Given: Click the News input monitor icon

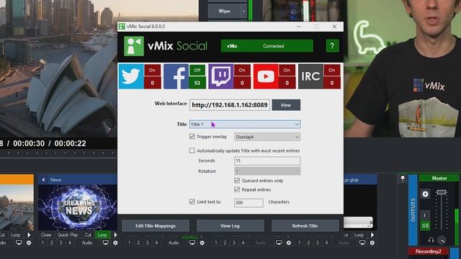Looking at the screenshot, I should (x=106, y=243).
